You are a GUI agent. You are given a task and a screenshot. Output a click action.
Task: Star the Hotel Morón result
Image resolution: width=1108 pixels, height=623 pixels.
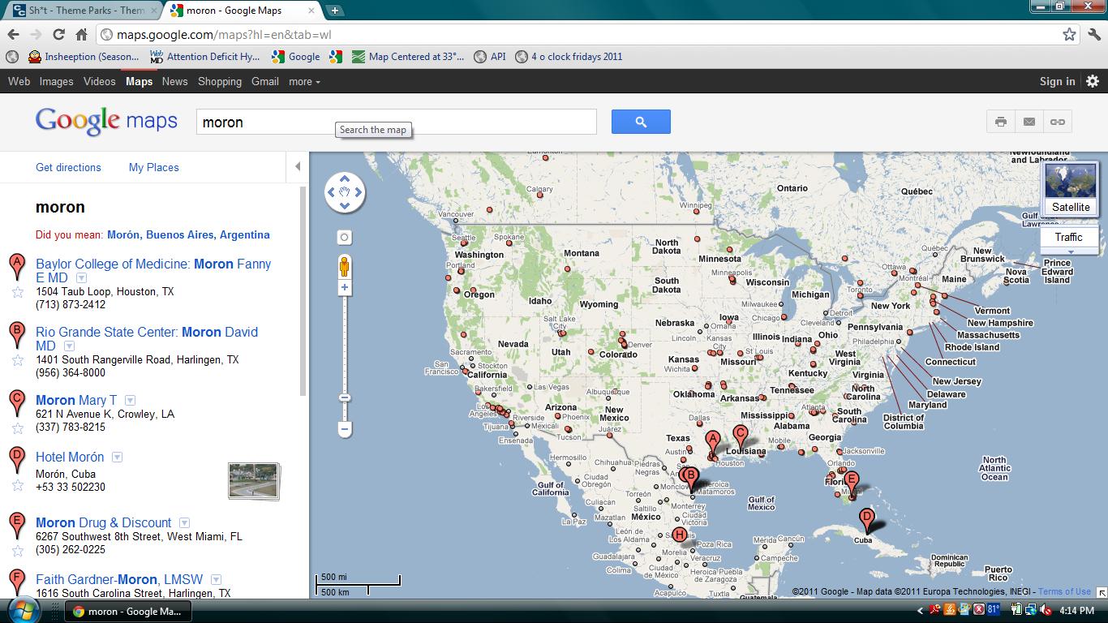17,485
